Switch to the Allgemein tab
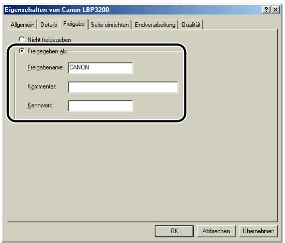 (22, 25)
